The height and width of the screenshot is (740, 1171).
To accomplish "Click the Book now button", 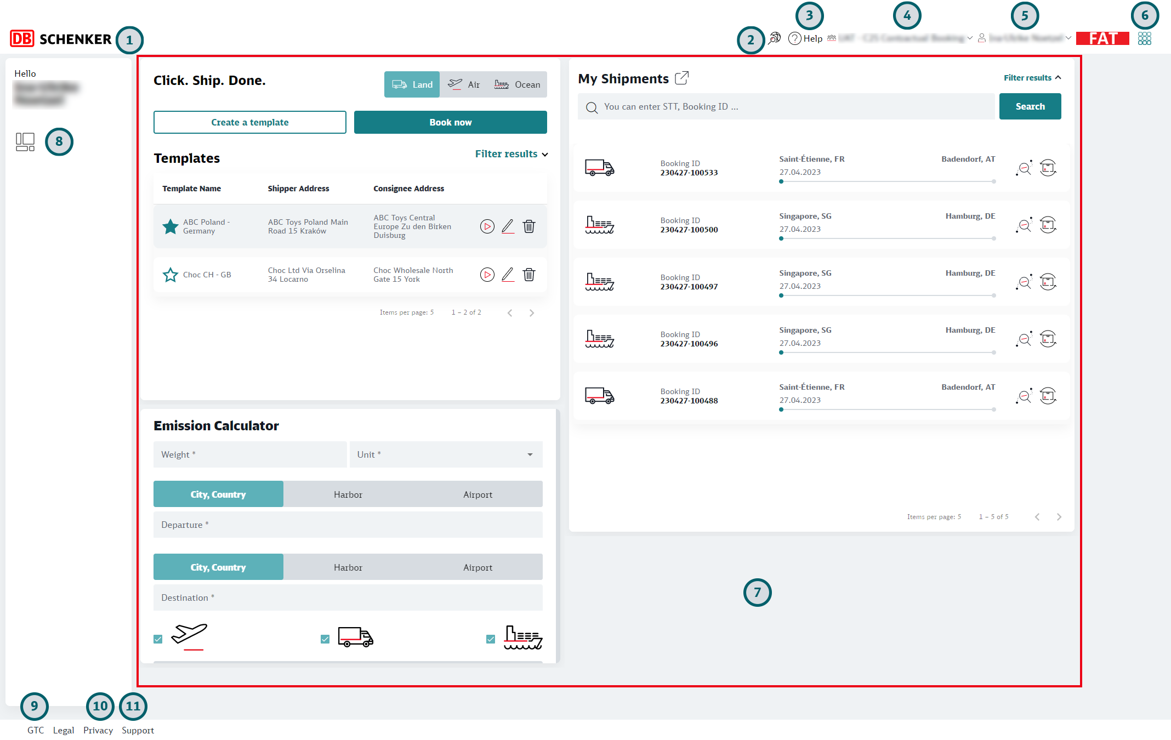I will click(450, 122).
